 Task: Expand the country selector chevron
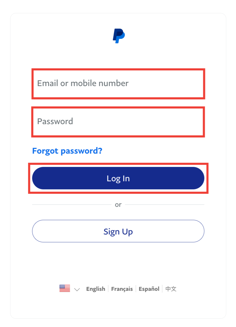coord(77,289)
